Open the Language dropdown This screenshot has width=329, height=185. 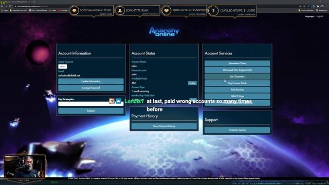pos(309,16)
